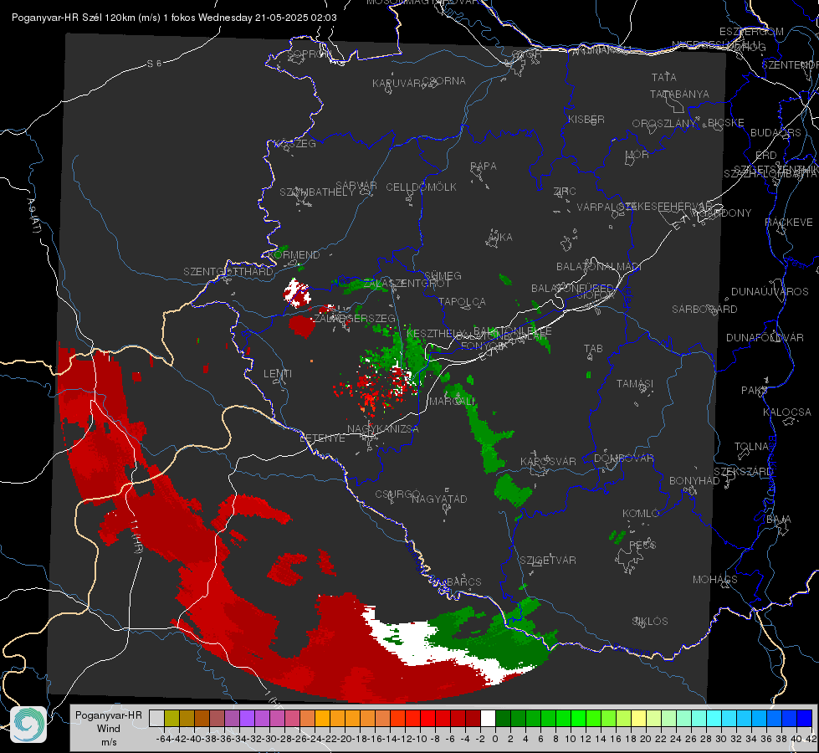Click the ZALAEGERSZEG town label
This screenshot has height=753, width=819.
click(355, 318)
